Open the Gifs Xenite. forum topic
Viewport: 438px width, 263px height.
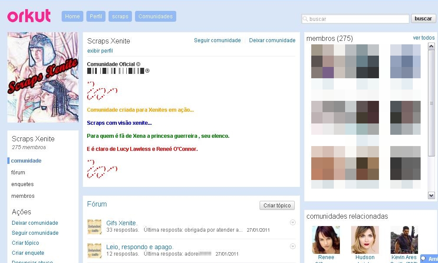click(x=122, y=223)
